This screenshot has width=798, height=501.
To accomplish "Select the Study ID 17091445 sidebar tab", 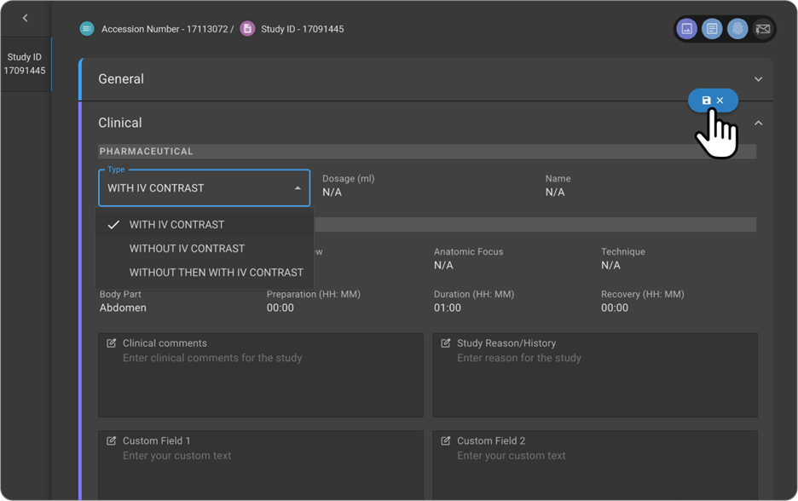I will click(x=26, y=64).
